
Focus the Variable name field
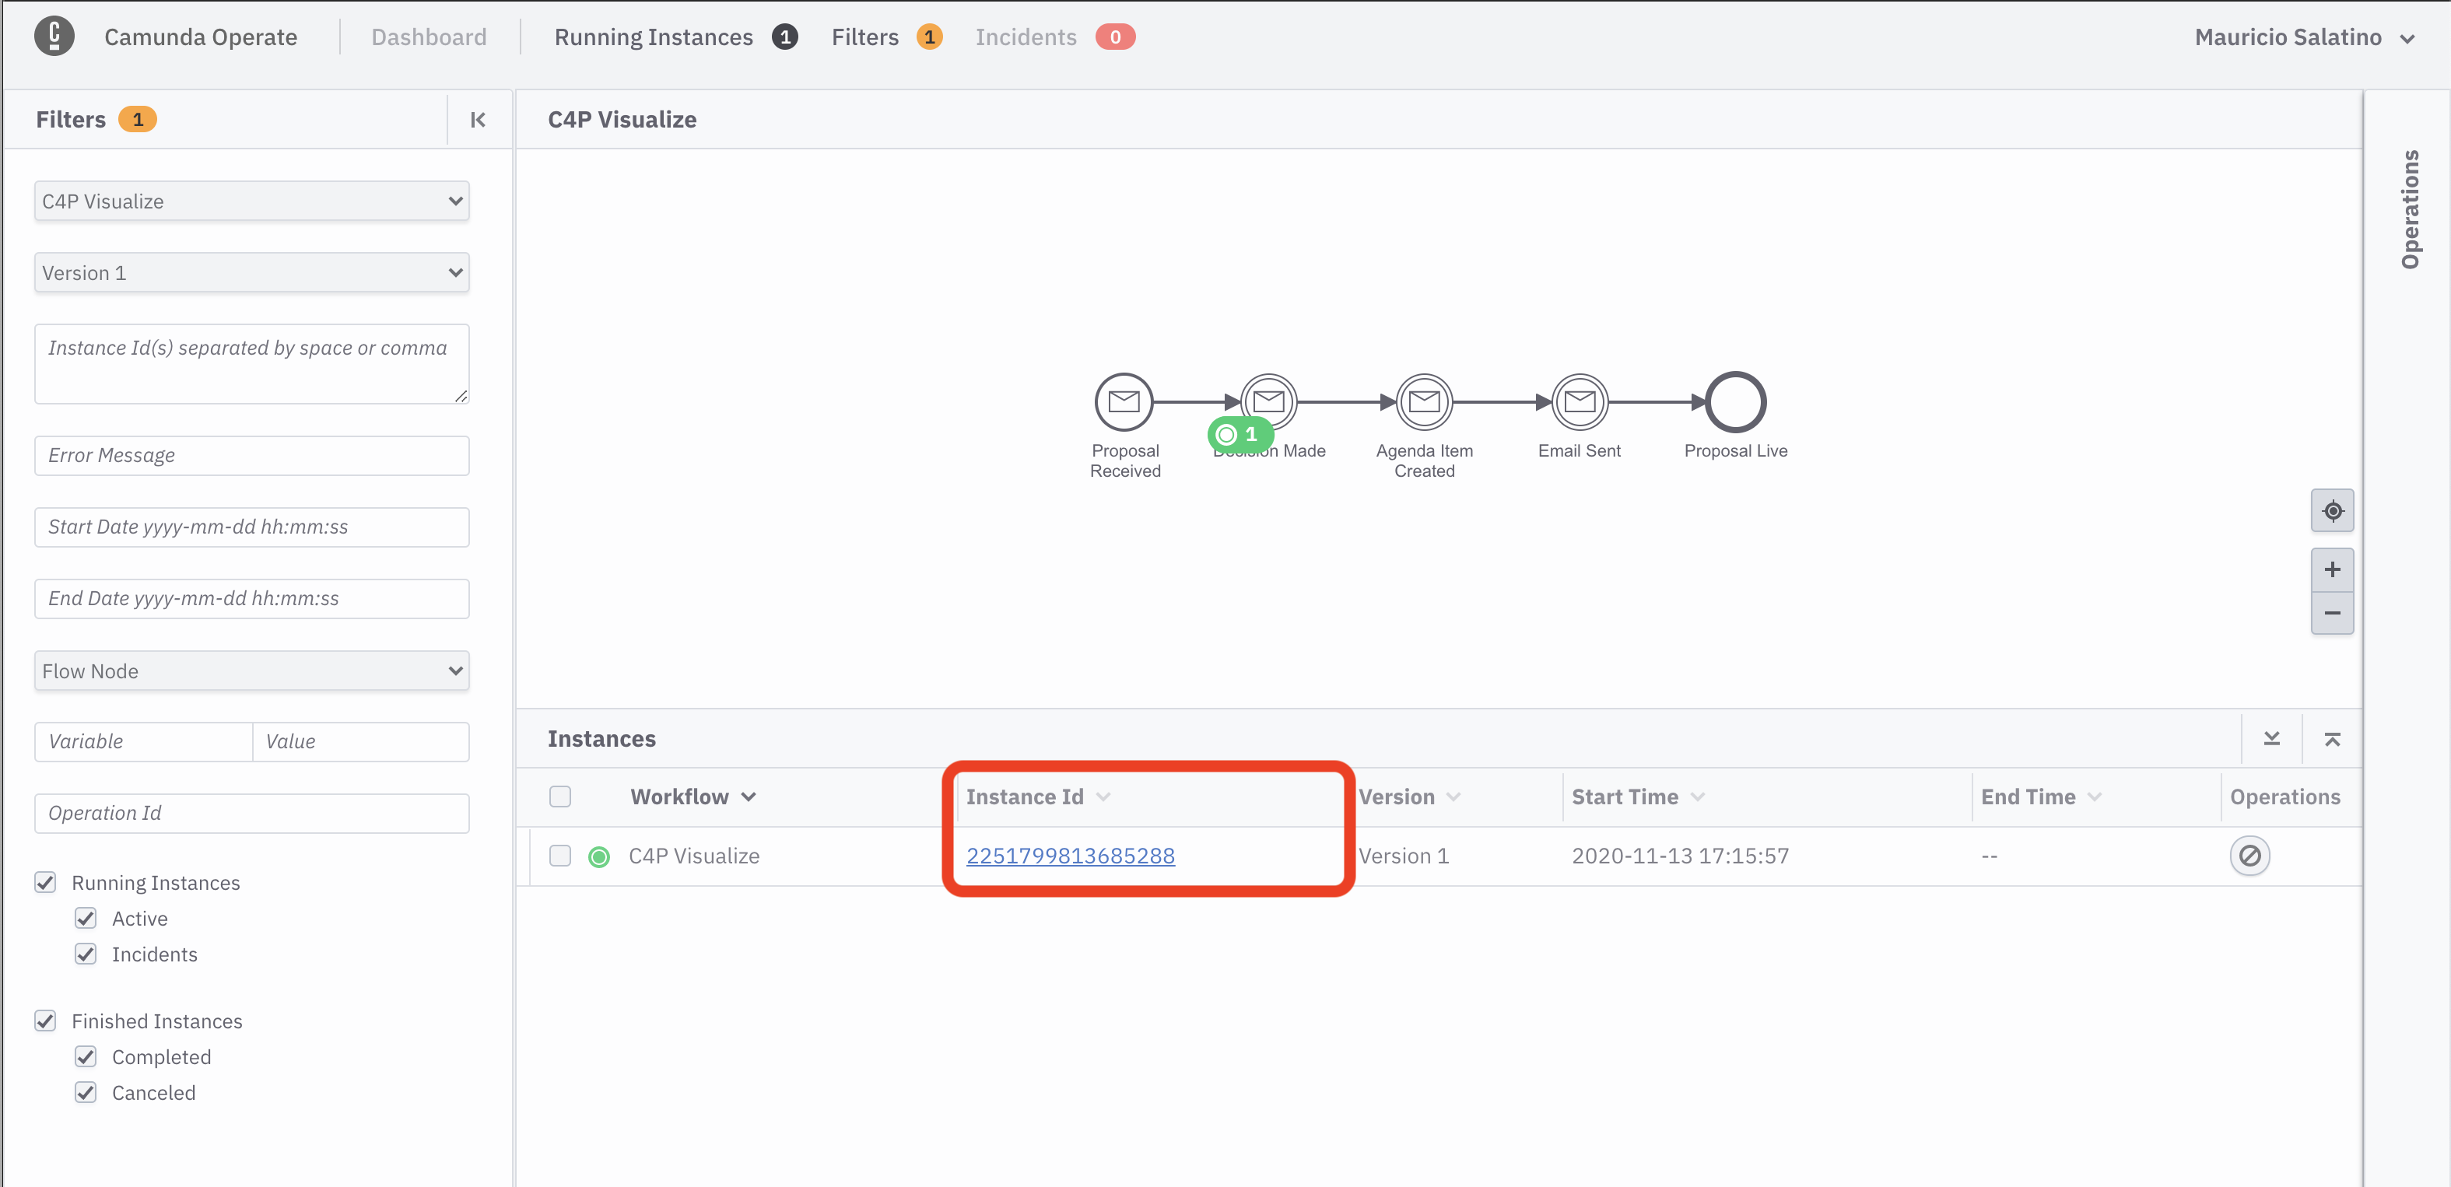click(x=142, y=742)
